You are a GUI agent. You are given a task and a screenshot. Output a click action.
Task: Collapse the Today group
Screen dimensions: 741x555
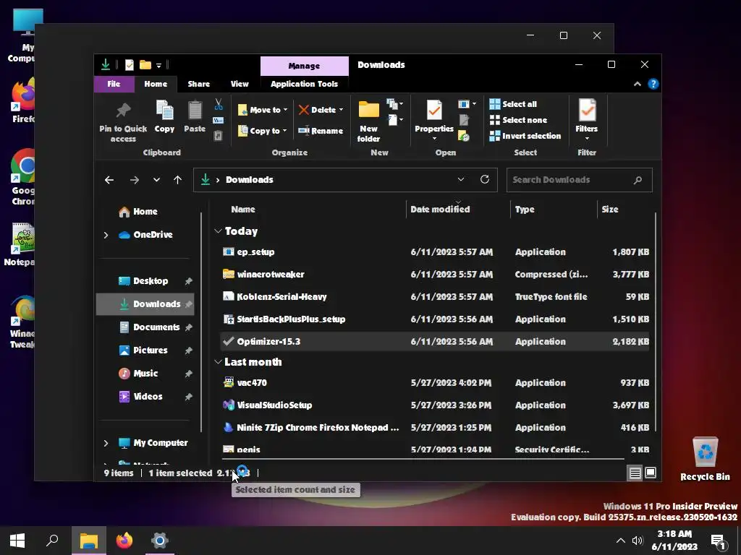[x=218, y=231]
